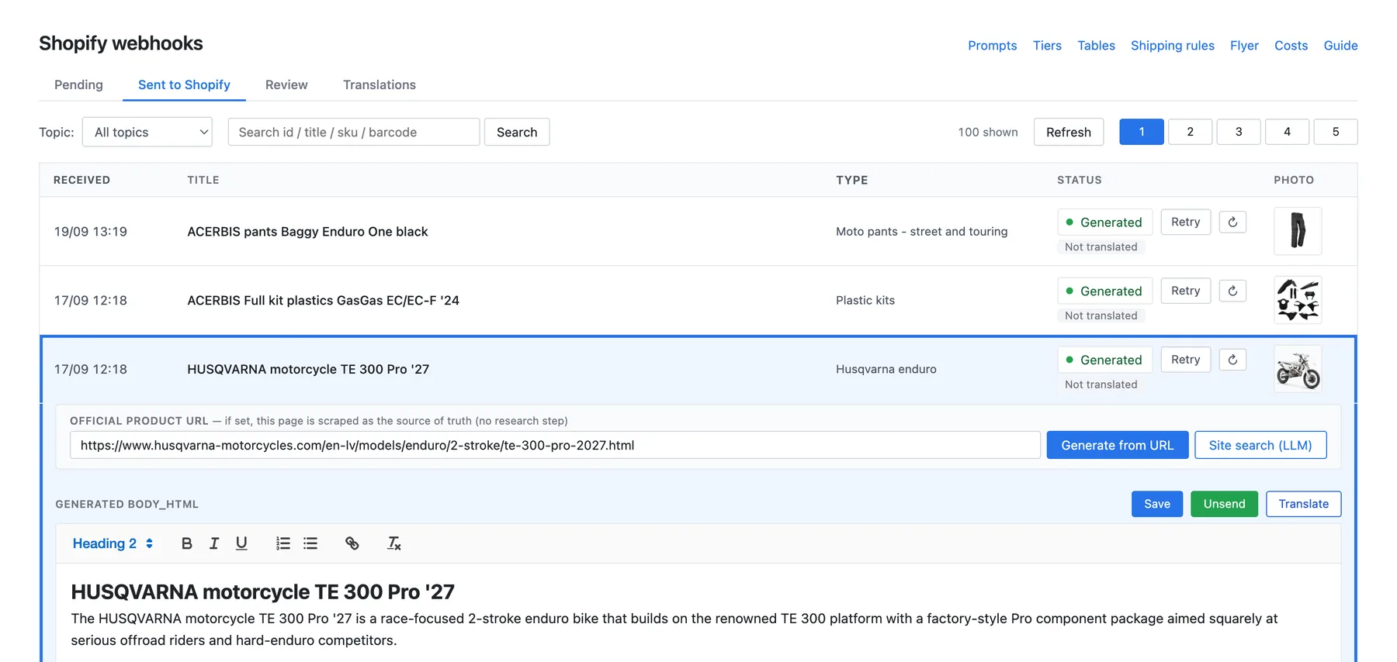Image resolution: width=1397 pixels, height=662 pixels.
Task: Go to the Translations tab
Action: click(x=380, y=84)
